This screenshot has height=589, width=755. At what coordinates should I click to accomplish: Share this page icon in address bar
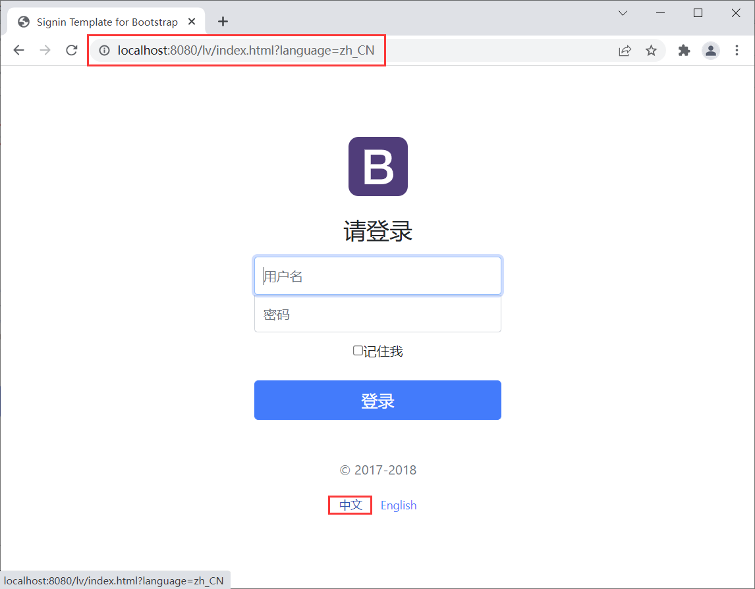tap(625, 51)
